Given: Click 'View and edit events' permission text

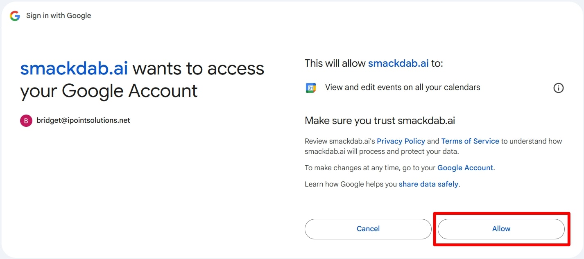Looking at the screenshot, I should pos(403,87).
